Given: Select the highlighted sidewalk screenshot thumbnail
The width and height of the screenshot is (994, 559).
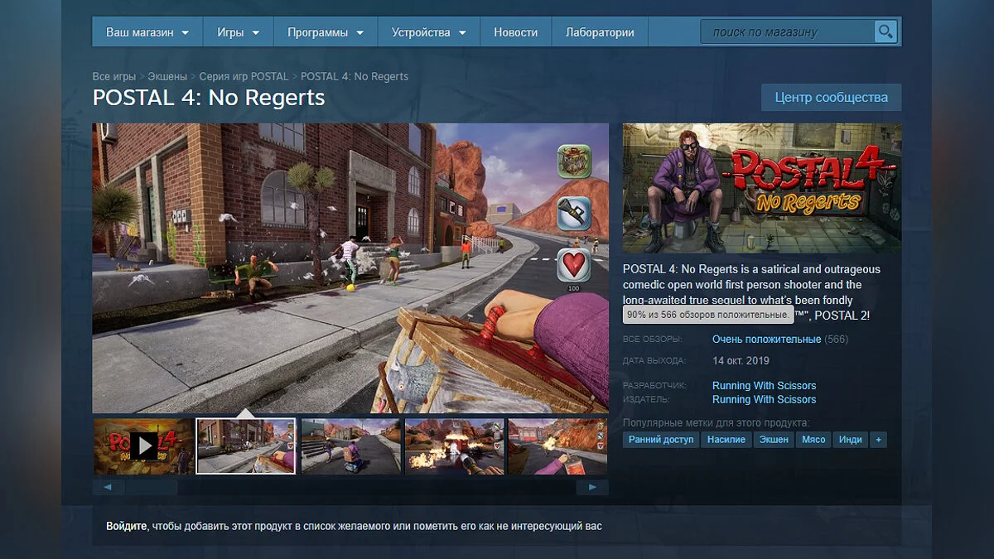Looking at the screenshot, I should (246, 446).
